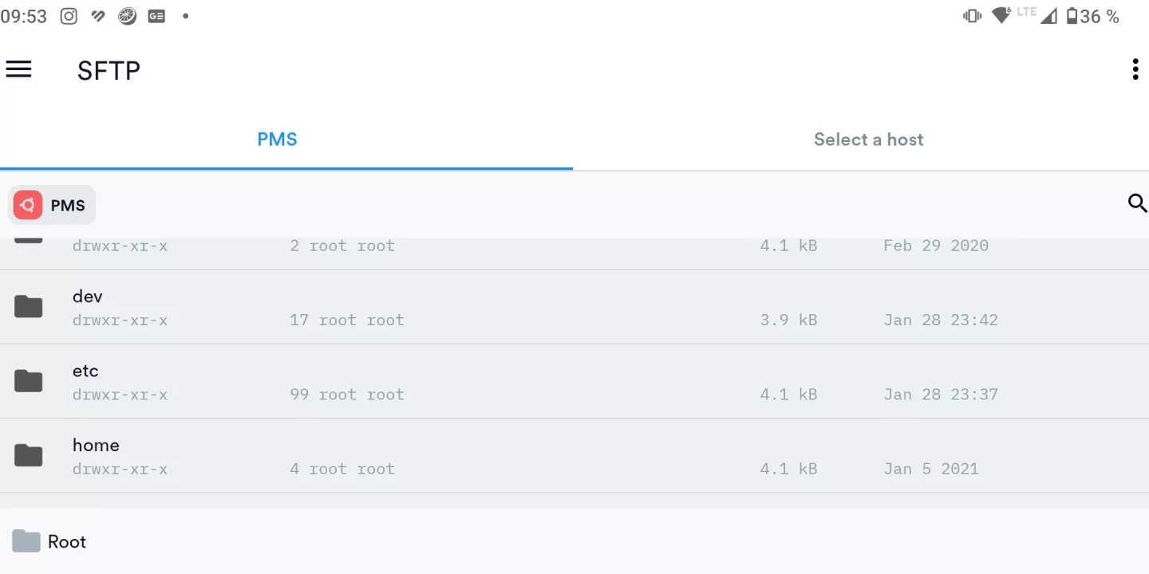Open the home folder icon
The image size is (1149, 574).
click(29, 454)
